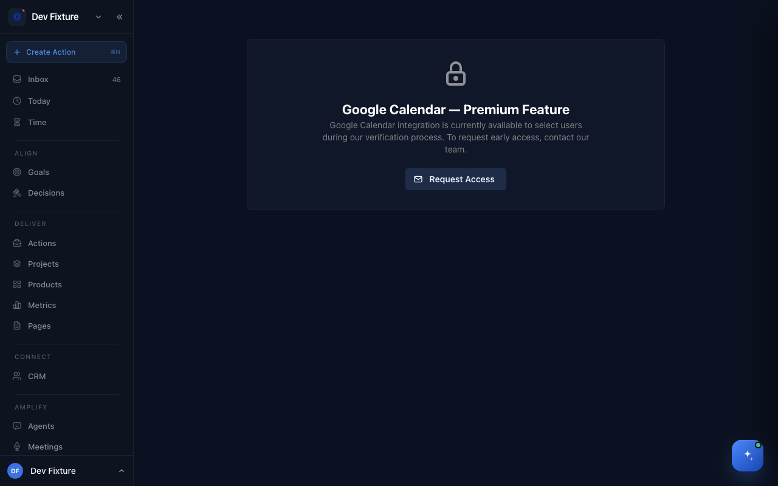Open Decisions via the gavel icon
This screenshot has width=778, height=486.
pyautogui.click(x=17, y=193)
